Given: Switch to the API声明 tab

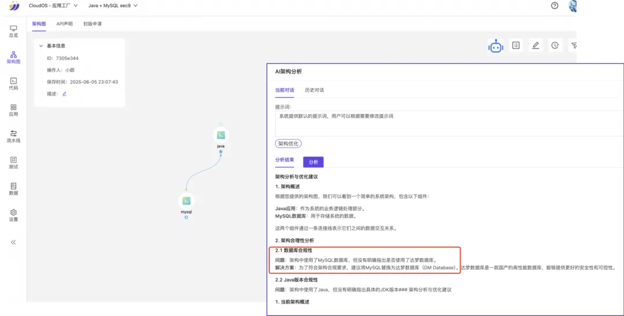Looking at the screenshot, I should click(65, 24).
